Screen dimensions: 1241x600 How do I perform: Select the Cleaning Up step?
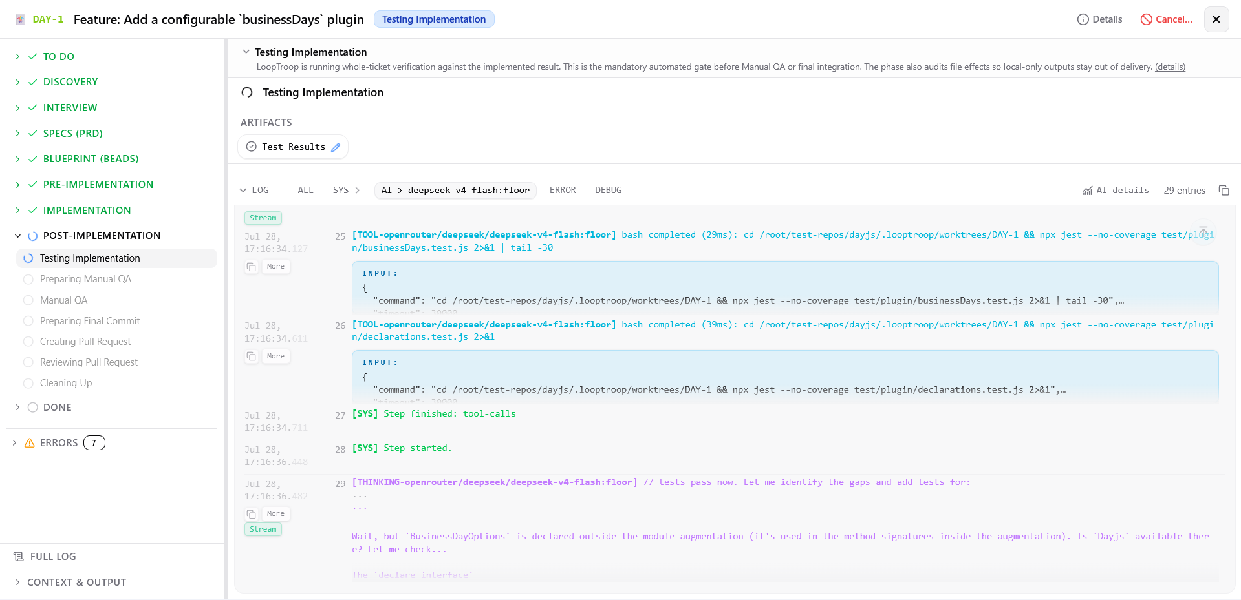[x=116, y=383]
